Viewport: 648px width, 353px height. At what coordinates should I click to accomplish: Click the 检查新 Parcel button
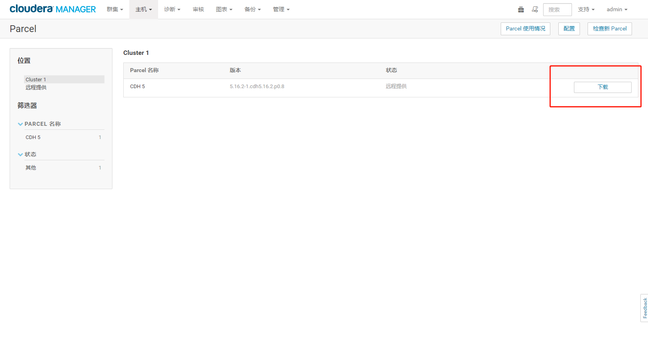tap(610, 29)
